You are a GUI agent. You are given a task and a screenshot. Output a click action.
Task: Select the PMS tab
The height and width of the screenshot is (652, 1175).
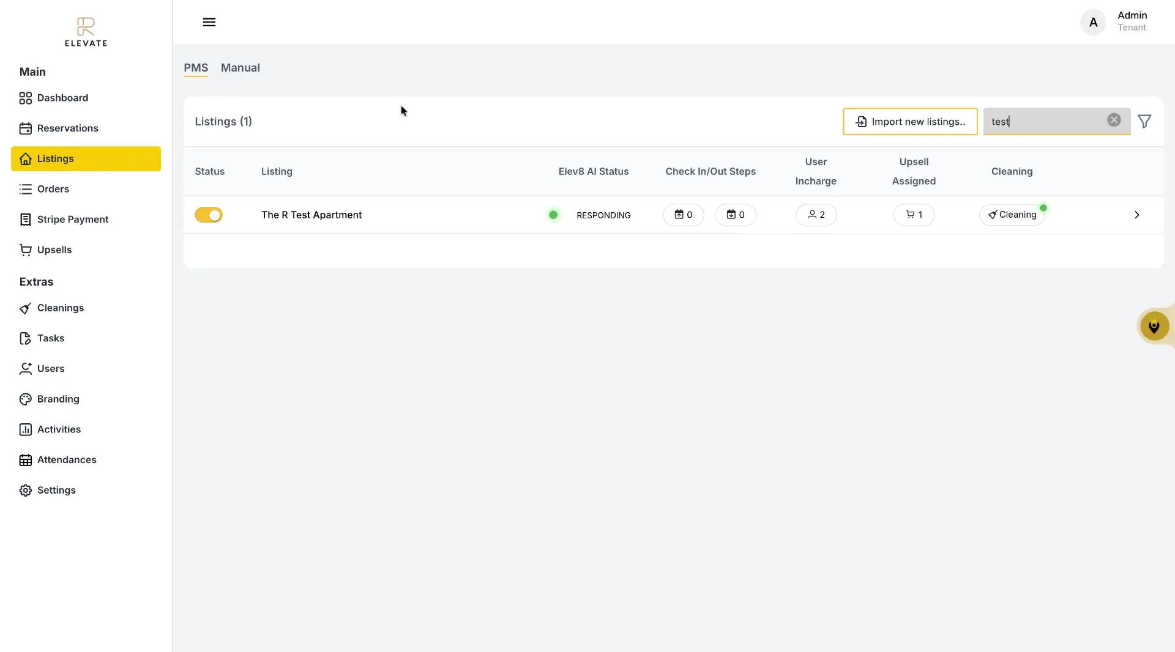pos(196,68)
